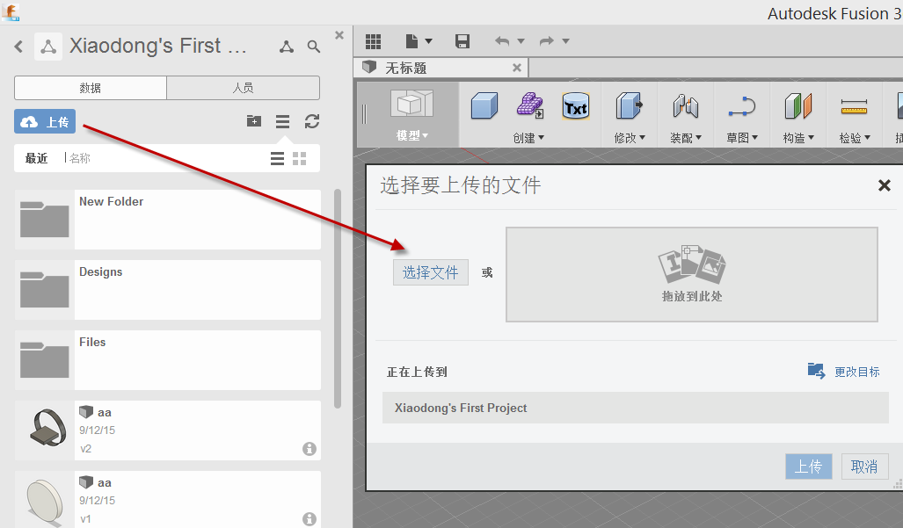The height and width of the screenshot is (528, 903).
Task: Expand the 构造 menu
Action: (798, 138)
